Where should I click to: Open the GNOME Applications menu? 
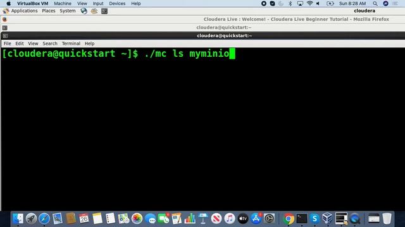(24, 11)
